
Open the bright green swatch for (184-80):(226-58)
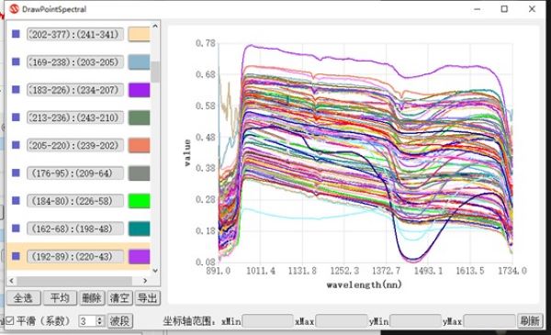pos(140,201)
